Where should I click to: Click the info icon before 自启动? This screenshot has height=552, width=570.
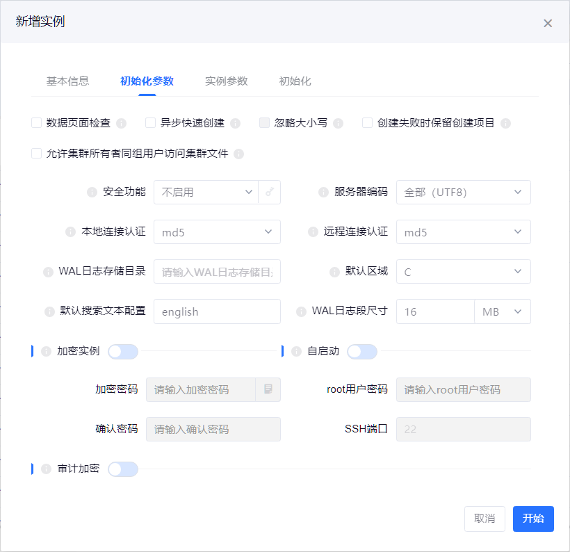click(297, 352)
